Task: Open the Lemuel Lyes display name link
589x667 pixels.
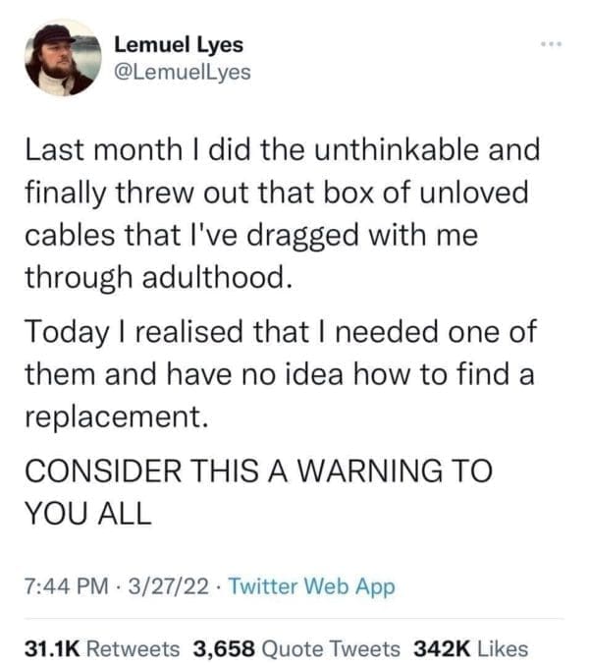Action: click(179, 45)
